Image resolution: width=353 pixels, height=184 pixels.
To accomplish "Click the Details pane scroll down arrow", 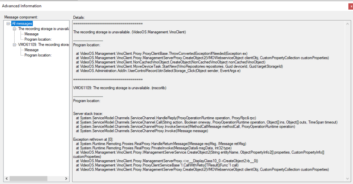I will click(x=347, y=179).
